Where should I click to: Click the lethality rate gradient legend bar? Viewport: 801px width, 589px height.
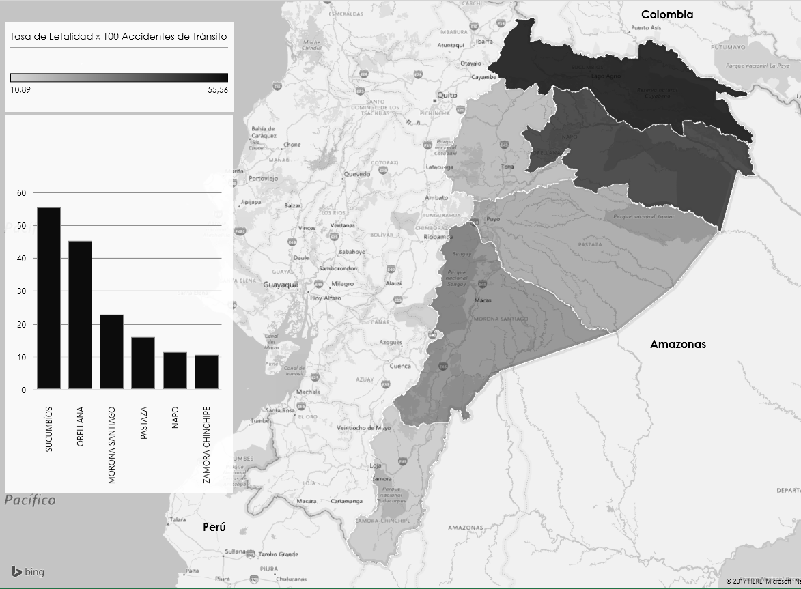119,77
